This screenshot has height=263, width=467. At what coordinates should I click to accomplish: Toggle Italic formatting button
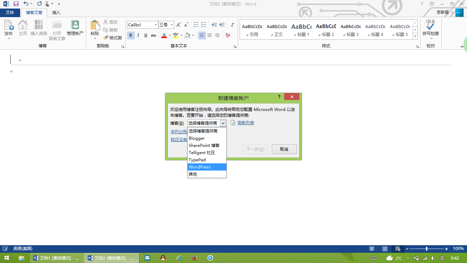[x=138, y=35]
